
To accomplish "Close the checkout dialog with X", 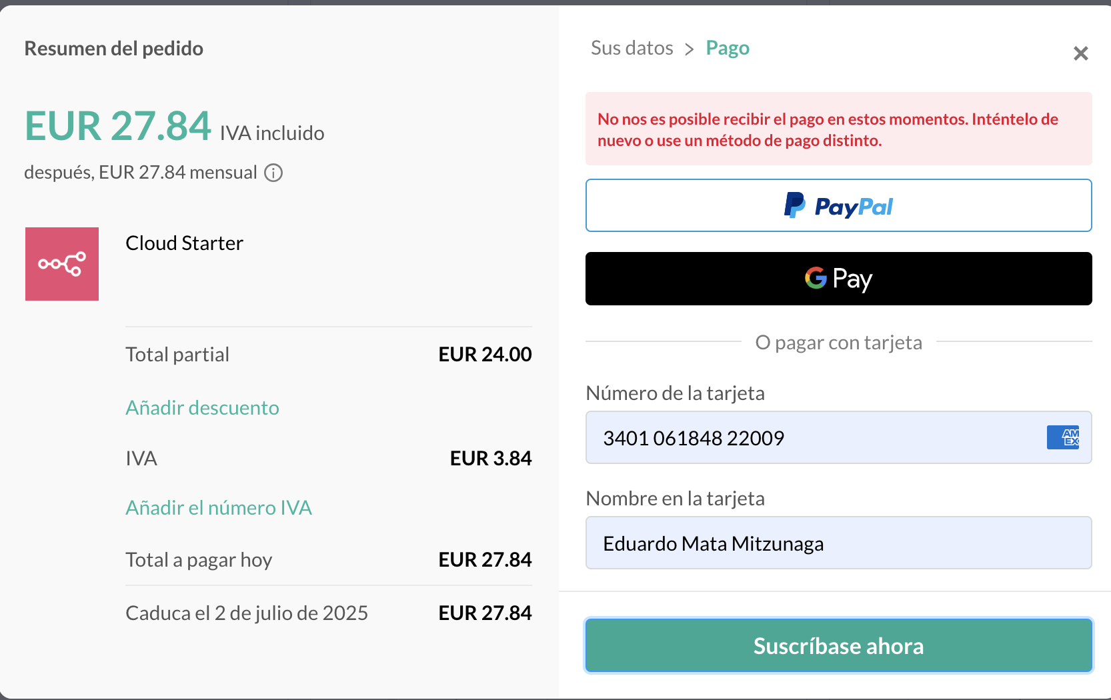I will (x=1080, y=53).
